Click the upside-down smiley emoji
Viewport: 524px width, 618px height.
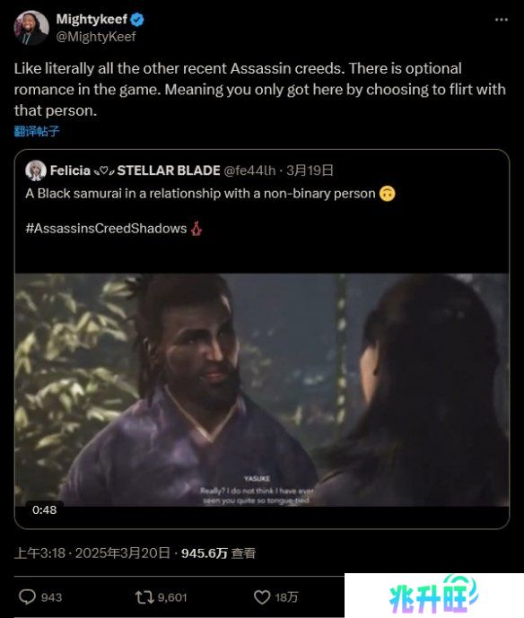(x=388, y=194)
